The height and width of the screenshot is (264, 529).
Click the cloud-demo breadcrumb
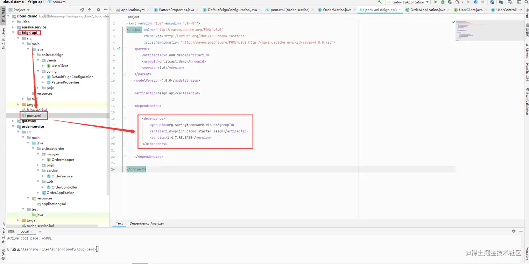tap(13, 2)
